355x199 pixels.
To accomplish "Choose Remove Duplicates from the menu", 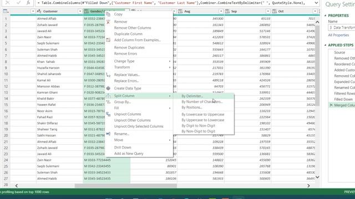I will (x=129, y=48).
